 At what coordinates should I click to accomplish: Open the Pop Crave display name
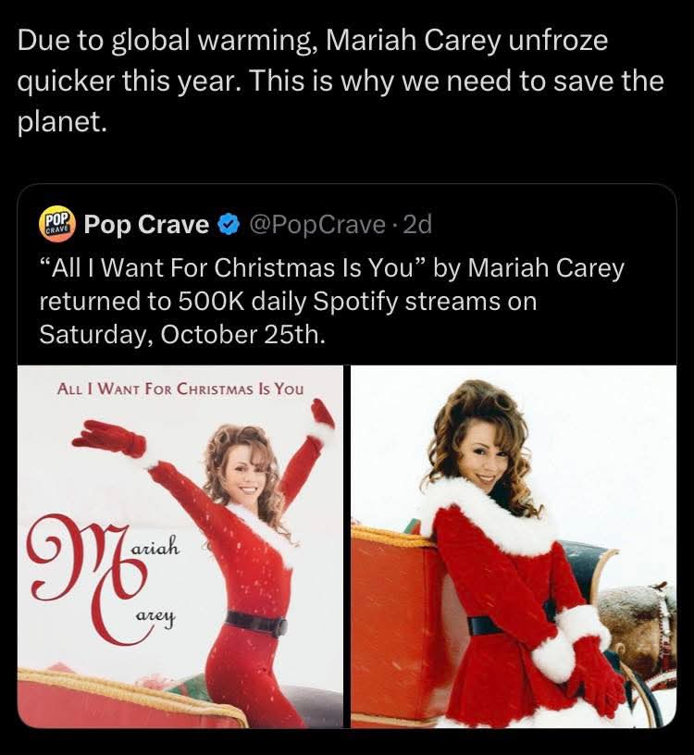[146, 225]
